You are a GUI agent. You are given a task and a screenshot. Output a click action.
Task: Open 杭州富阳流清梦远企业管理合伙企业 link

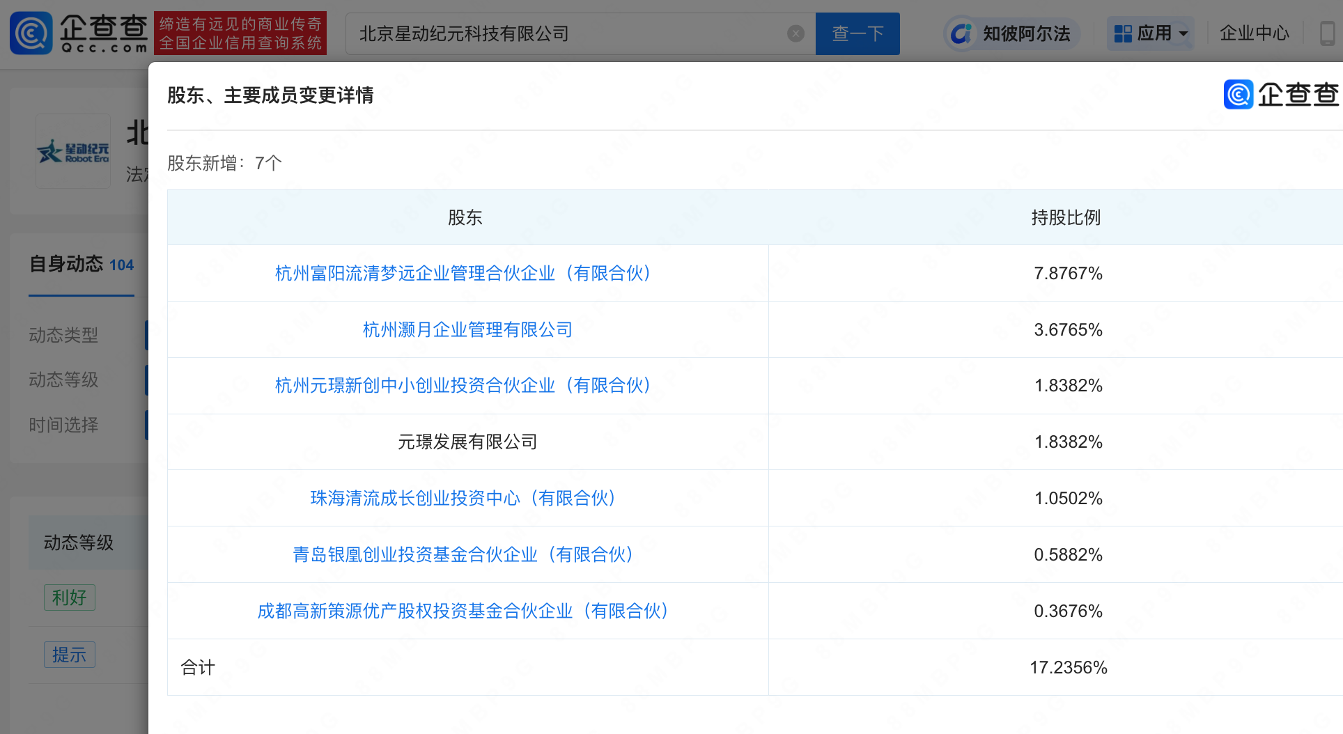pyautogui.click(x=463, y=273)
